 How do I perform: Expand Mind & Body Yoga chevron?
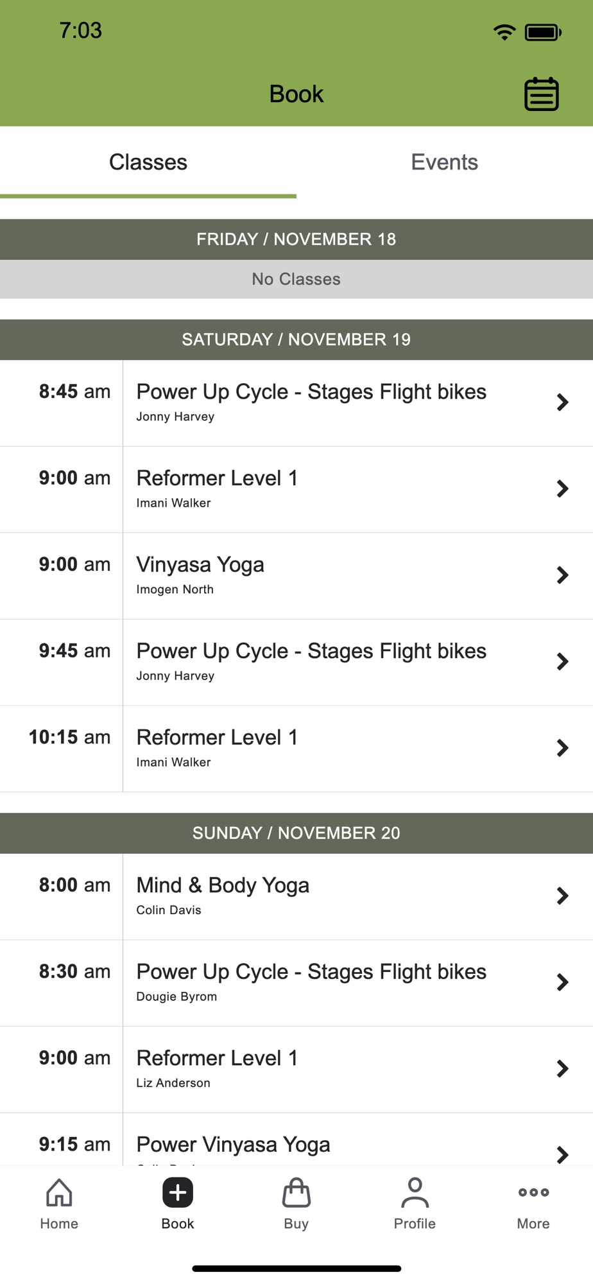click(x=562, y=896)
